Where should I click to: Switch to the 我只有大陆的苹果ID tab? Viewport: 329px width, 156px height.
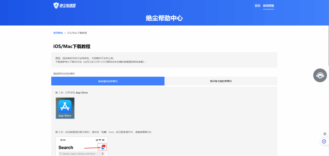point(221,81)
